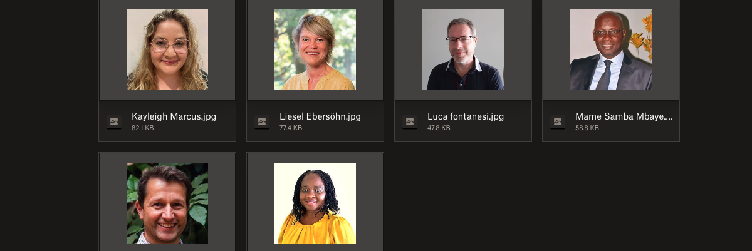Click the 82.1 KB file size label
This screenshot has width=752, height=251.
click(x=142, y=128)
